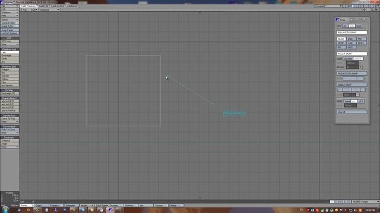This screenshot has width=380, height=213.
Task: Open the Windows Start button
Action: (x=5, y=209)
